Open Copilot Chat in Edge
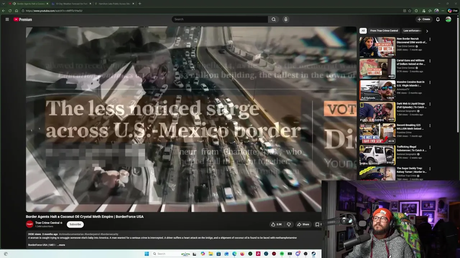 pos(452,11)
